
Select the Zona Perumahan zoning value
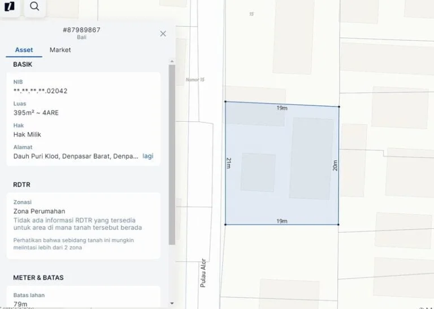pyautogui.click(x=40, y=211)
